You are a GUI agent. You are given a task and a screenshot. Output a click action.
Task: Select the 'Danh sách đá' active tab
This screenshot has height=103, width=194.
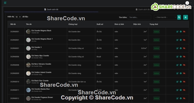pyautogui.click(x=51, y=9)
